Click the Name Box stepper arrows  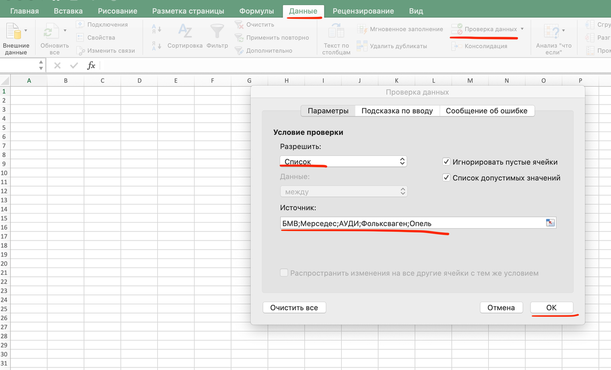41,65
